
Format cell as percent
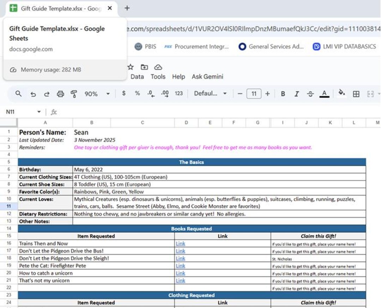(138, 93)
